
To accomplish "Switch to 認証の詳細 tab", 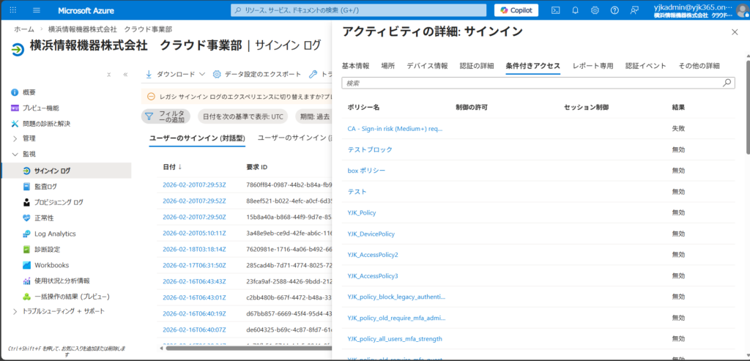I will pos(476,66).
